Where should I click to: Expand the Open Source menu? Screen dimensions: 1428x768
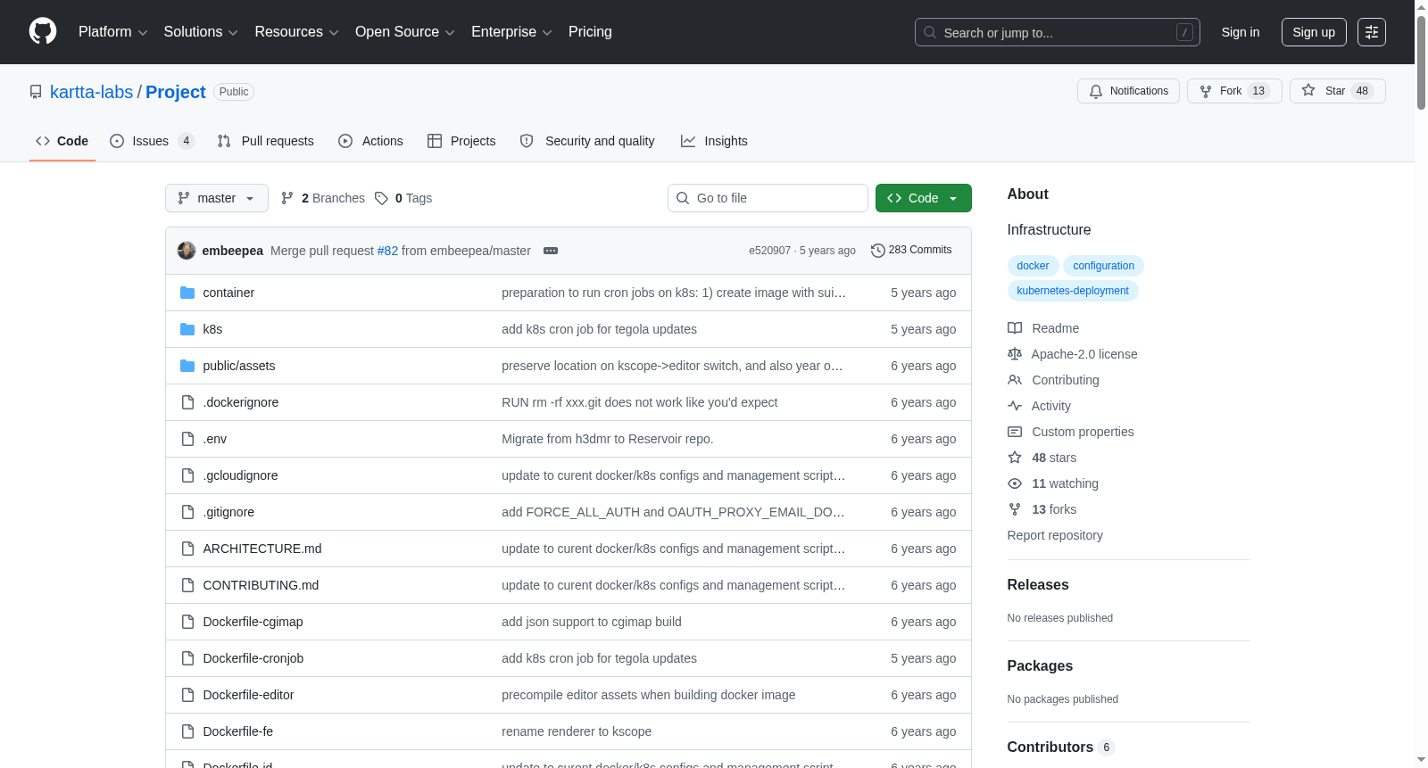point(405,32)
